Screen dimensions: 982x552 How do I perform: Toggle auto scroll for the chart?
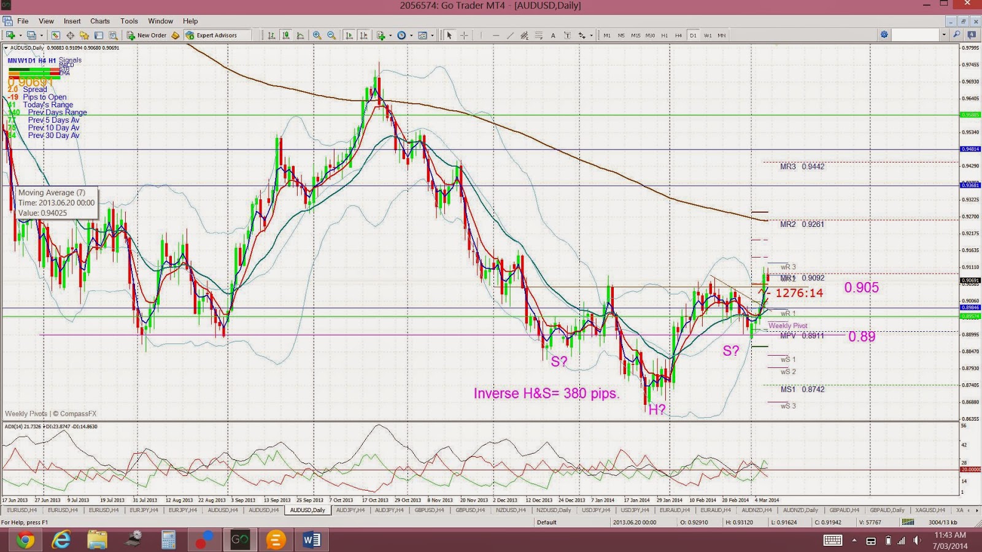click(x=349, y=35)
